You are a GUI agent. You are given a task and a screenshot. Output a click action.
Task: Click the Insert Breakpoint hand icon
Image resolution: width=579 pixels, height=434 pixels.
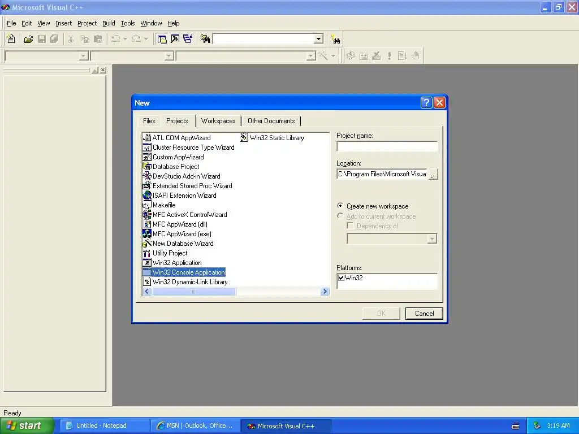[x=416, y=56]
